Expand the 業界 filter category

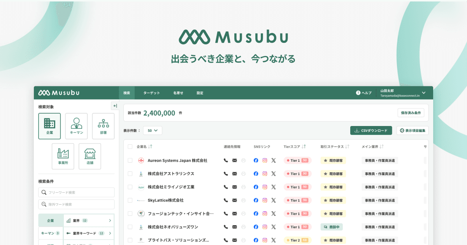89,220
